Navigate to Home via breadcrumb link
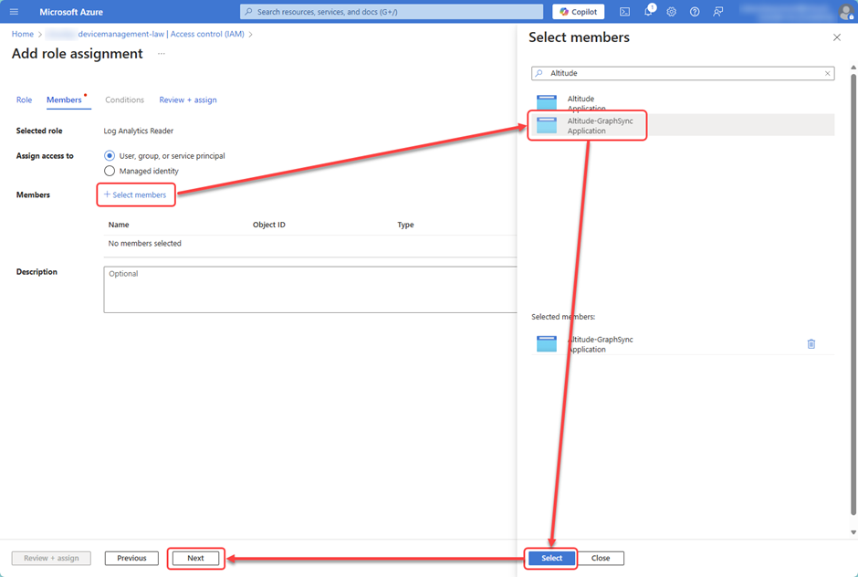Screen dimensions: 858x577 point(22,33)
